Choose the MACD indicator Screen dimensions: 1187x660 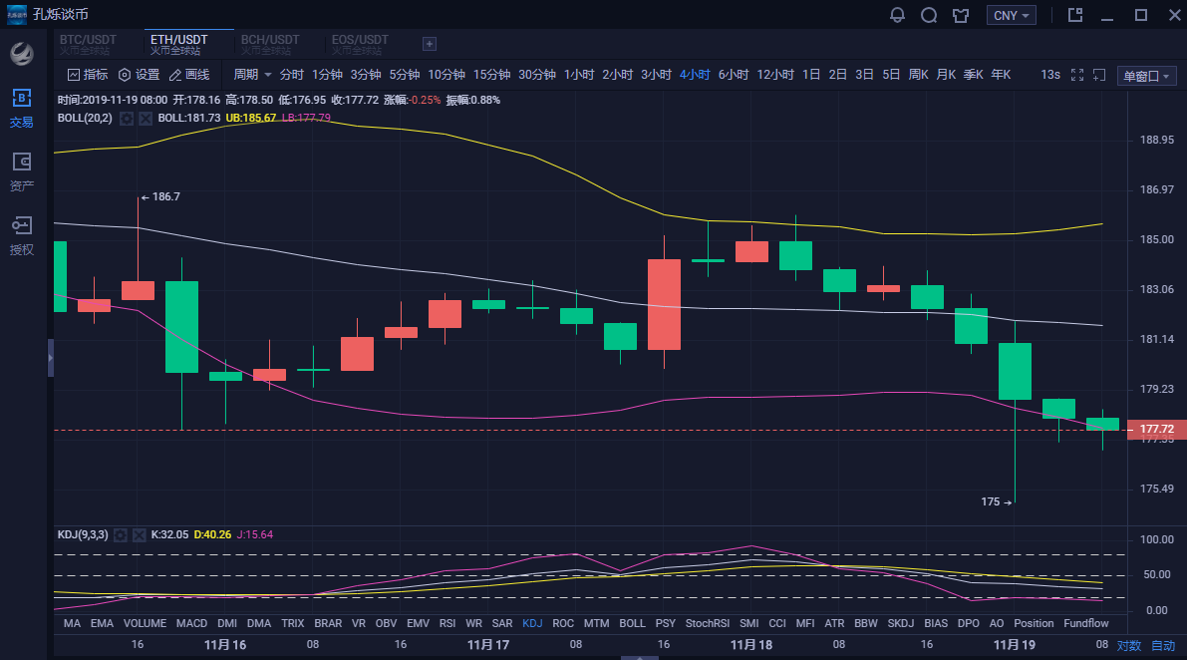click(x=191, y=624)
